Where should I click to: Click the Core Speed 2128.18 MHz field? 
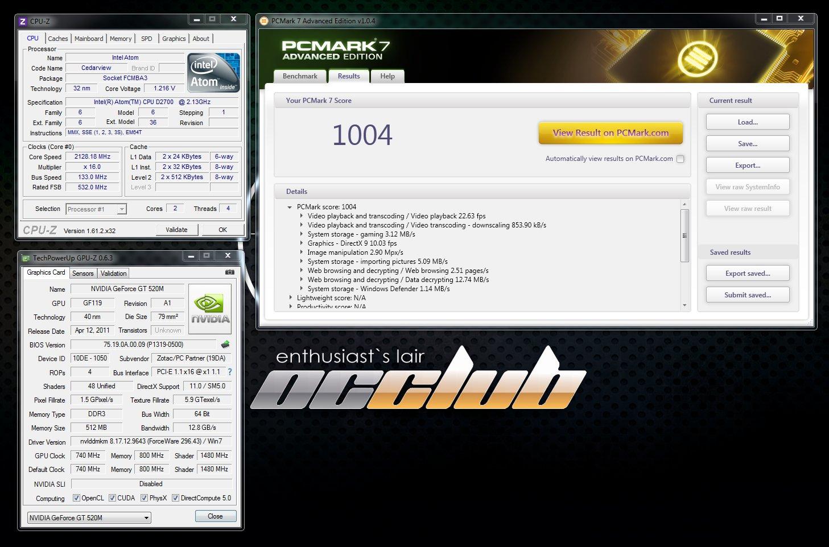[93, 156]
